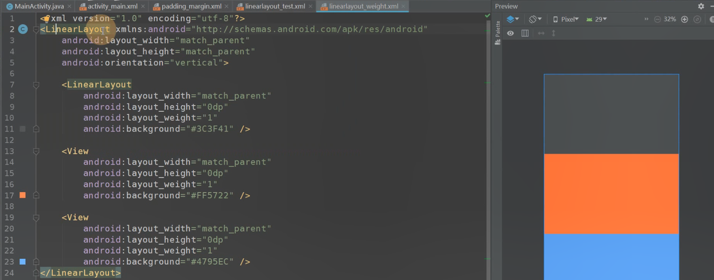714x280 pixels.
Task: Close the linearlayout_weight.xml tab
Action: (x=403, y=7)
